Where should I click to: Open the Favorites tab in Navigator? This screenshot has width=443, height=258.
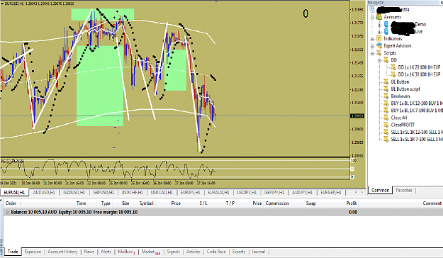404,190
